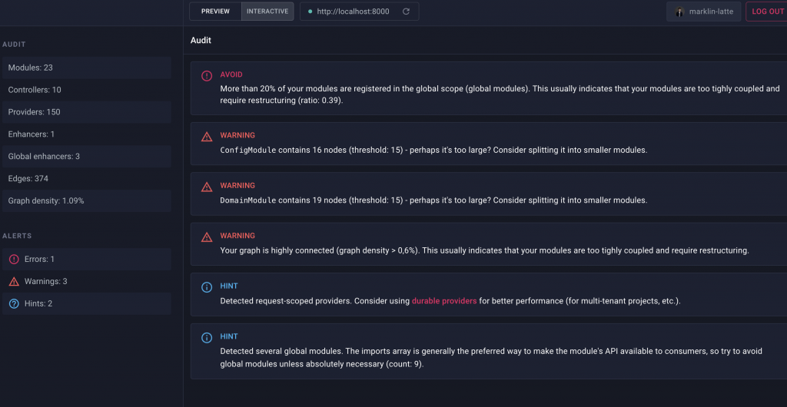787x407 pixels.
Task: Open the durable providers link
Action: (x=444, y=301)
